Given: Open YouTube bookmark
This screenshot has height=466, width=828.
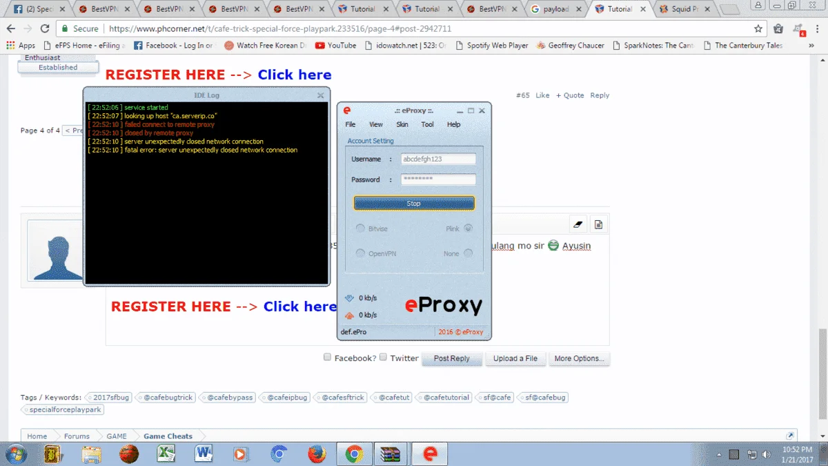Looking at the screenshot, I should click(x=335, y=46).
